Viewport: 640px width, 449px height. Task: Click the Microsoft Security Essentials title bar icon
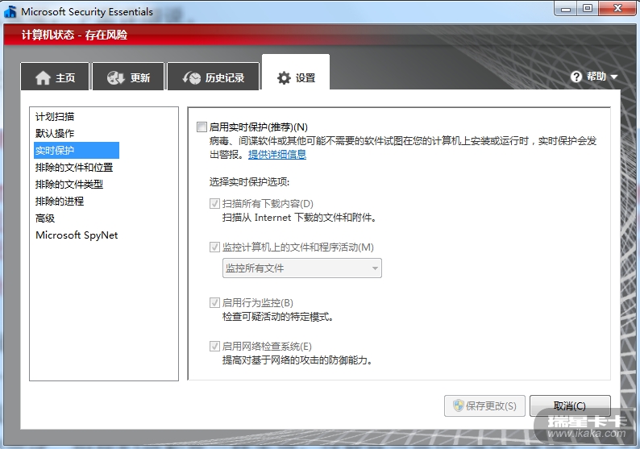10,12
